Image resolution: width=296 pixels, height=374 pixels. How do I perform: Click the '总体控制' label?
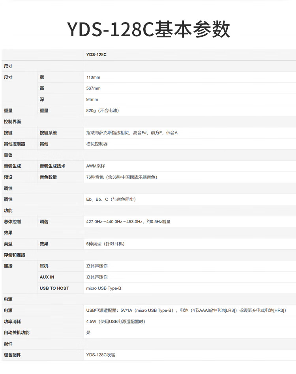coord(12,222)
